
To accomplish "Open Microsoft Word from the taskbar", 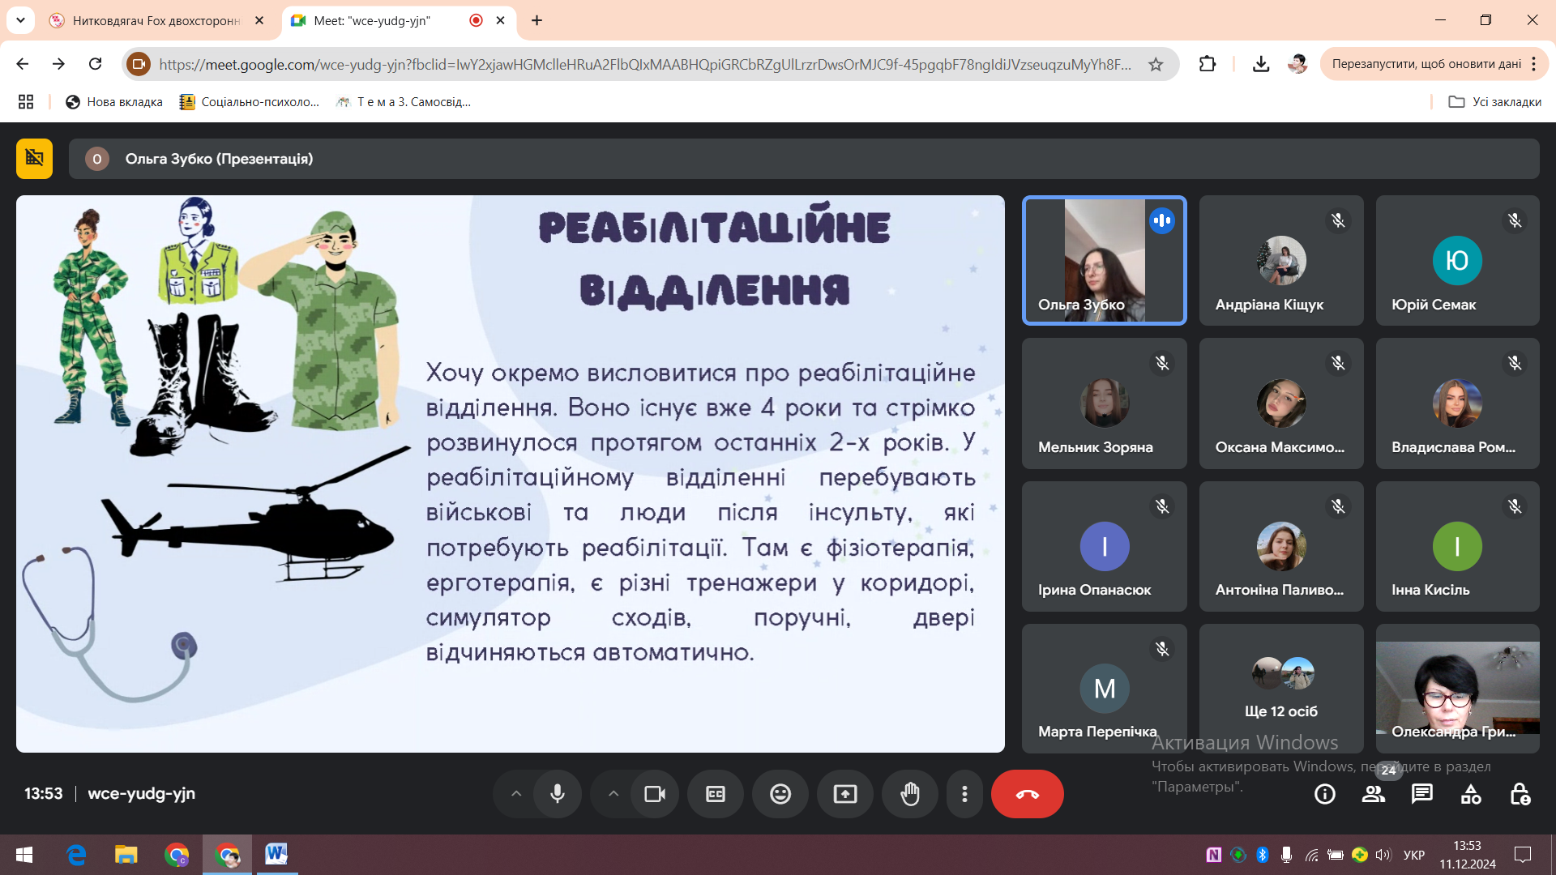I will pyautogui.click(x=276, y=854).
